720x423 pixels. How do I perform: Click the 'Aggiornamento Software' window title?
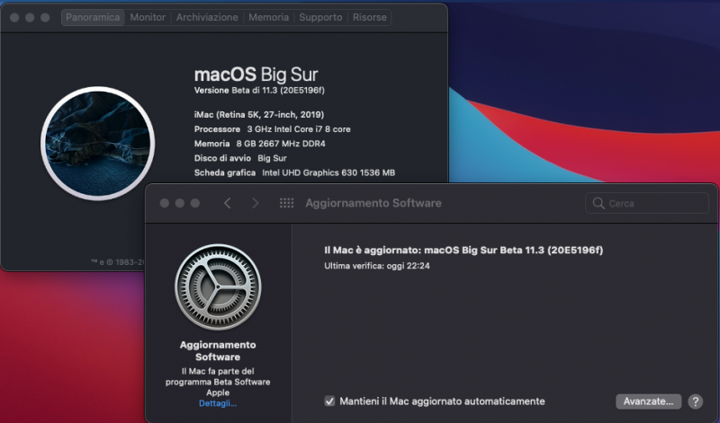(373, 203)
